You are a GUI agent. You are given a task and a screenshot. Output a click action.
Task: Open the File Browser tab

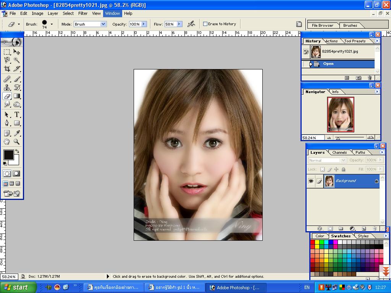(x=322, y=26)
